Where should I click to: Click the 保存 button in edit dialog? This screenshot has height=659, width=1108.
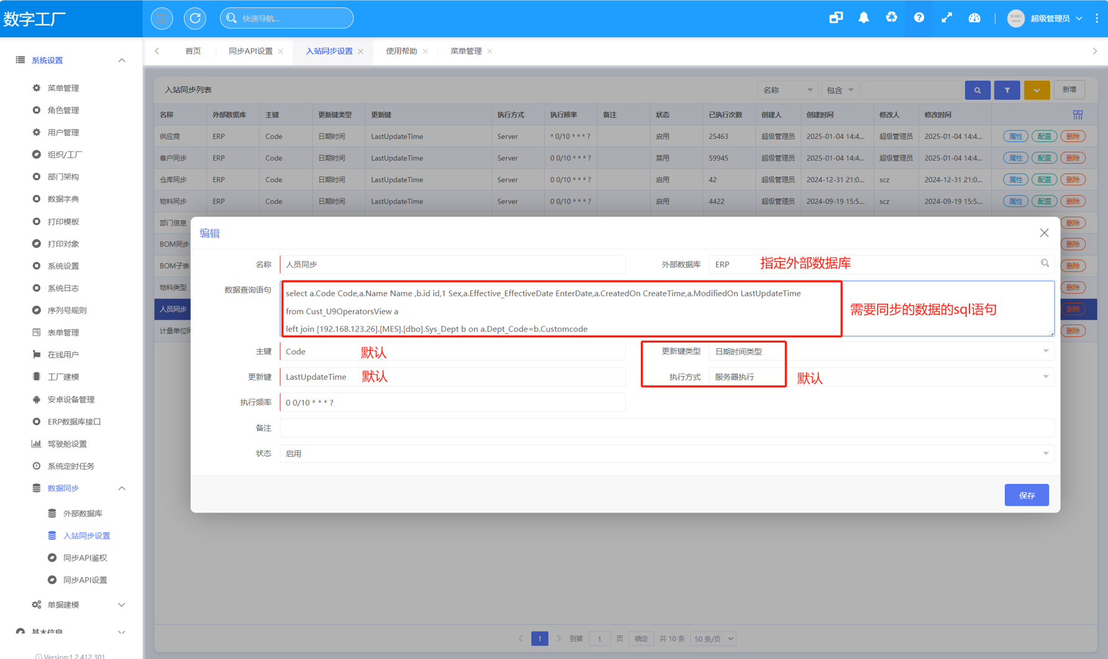1026,495
